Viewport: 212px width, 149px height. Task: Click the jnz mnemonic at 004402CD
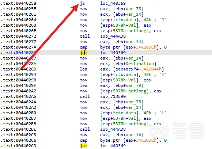(x=83, y=146)
